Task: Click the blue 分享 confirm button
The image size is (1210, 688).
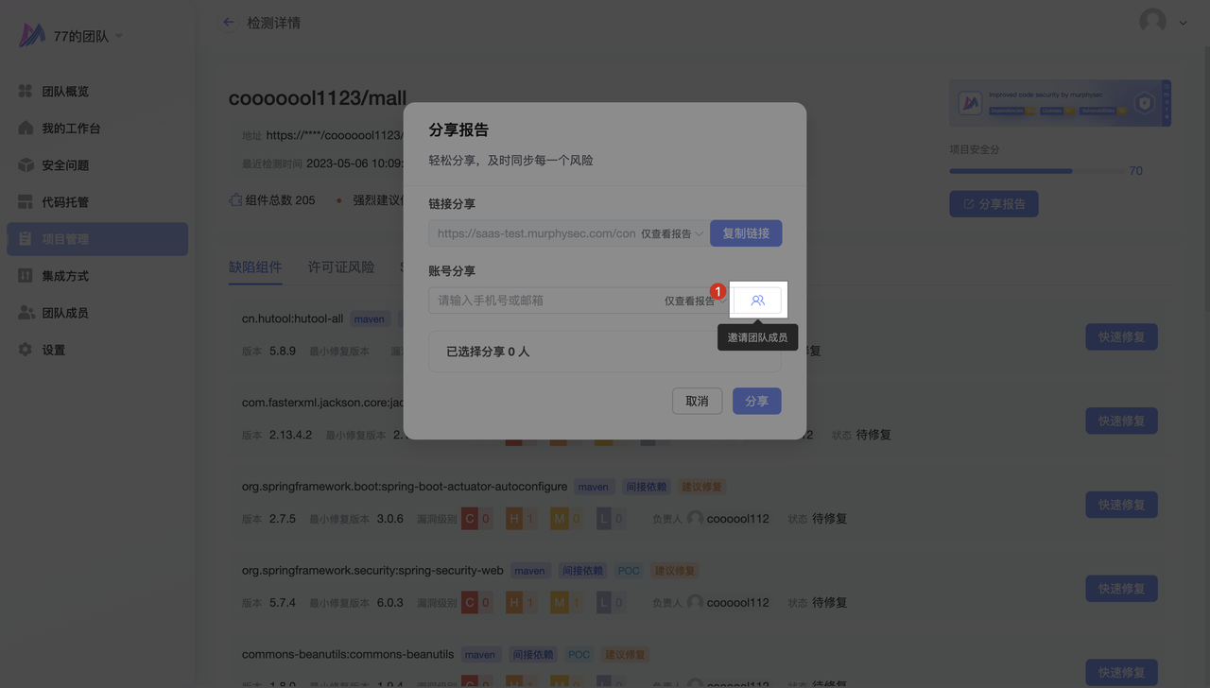Action: tap(756, 402)
